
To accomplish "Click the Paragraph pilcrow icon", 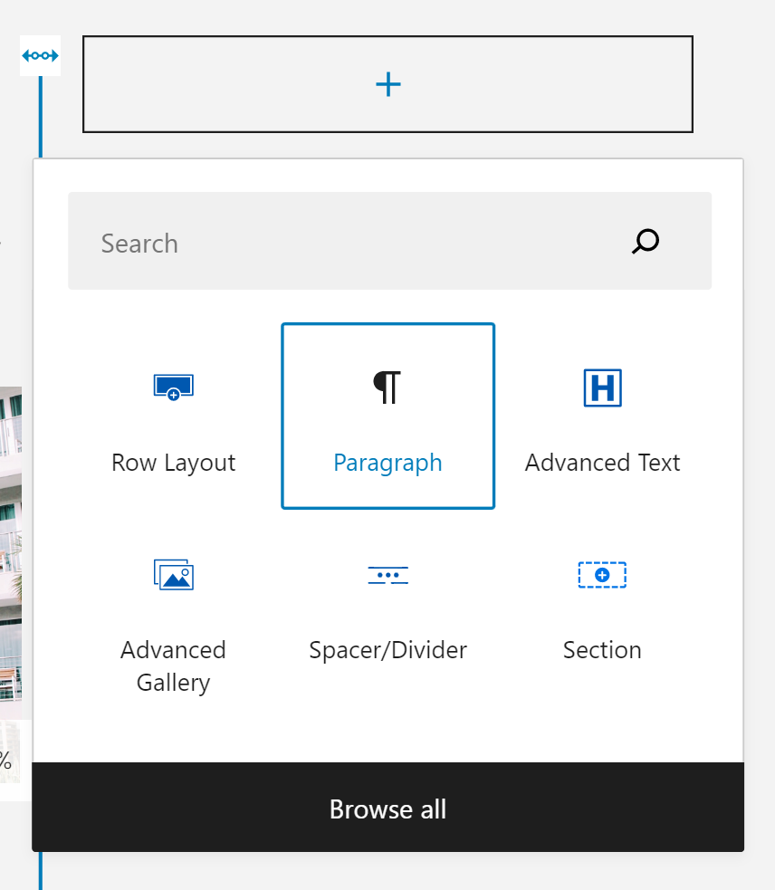I will tap(387, 388).
